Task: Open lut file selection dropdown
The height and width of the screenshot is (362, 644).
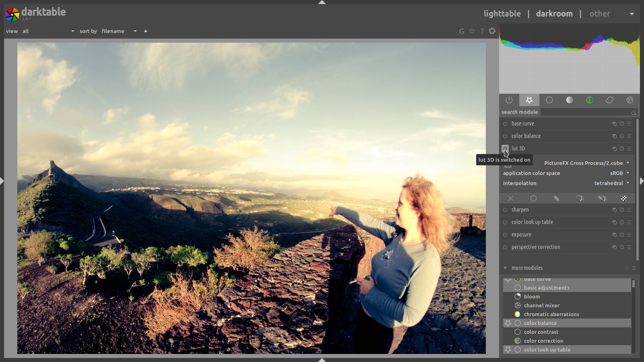Action: (x=586, y=163)
